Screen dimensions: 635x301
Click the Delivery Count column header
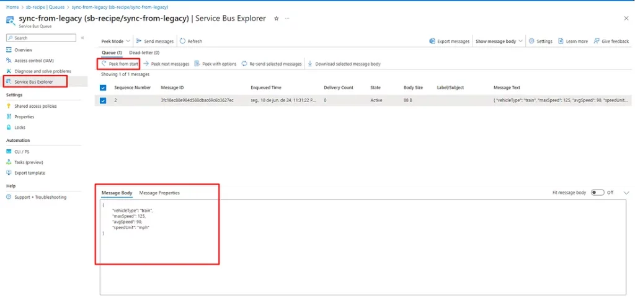[339, 88]
